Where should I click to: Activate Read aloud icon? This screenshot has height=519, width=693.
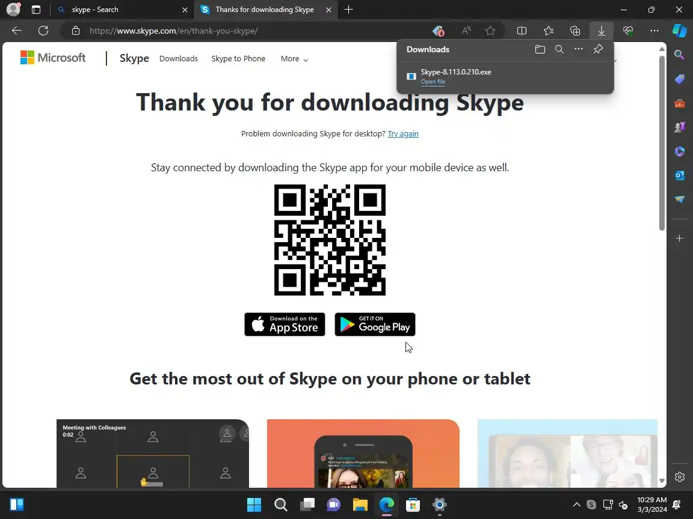[466, 31]
